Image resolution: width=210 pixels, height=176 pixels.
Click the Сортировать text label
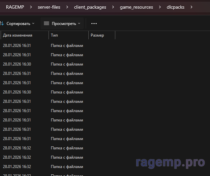tap(18, 24)
